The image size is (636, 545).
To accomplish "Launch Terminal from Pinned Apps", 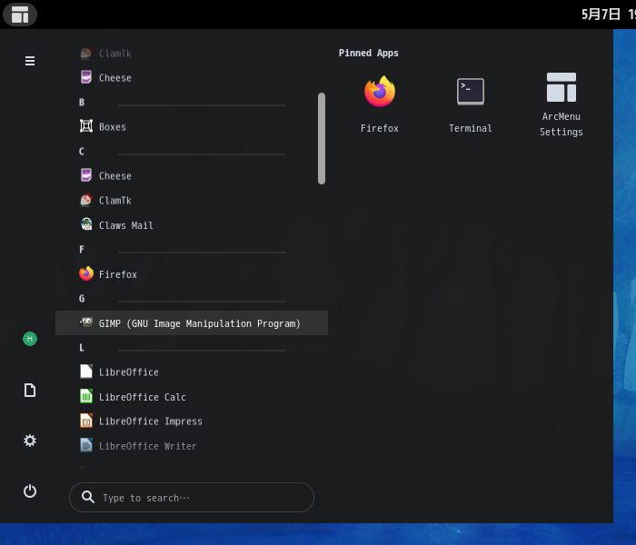I will [470, 104].
